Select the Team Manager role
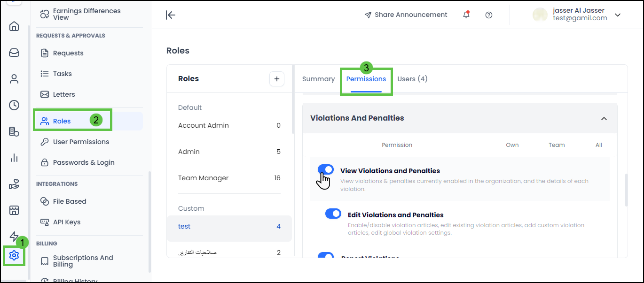Screen dimensions: 644x283 [203, 178]
